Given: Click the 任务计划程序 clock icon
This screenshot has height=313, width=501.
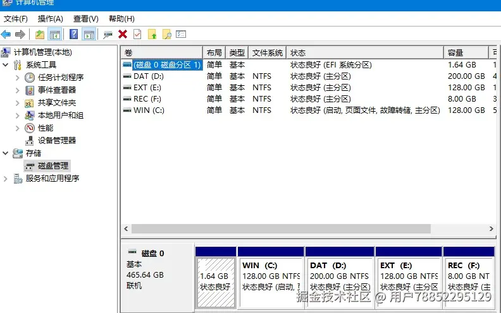Looking at the screenshot, I should point(30,78).
